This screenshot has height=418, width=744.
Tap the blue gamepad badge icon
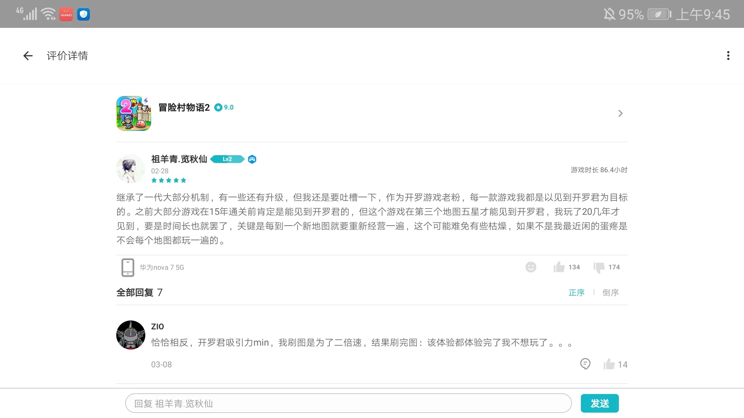(252, 159)
